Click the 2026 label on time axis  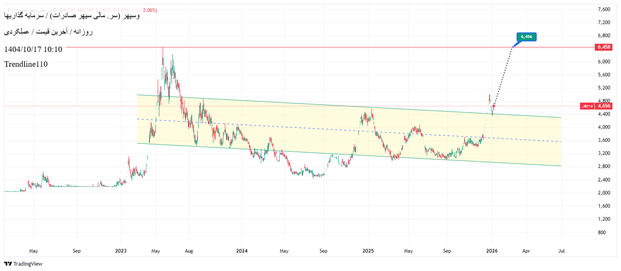[492, 251]
